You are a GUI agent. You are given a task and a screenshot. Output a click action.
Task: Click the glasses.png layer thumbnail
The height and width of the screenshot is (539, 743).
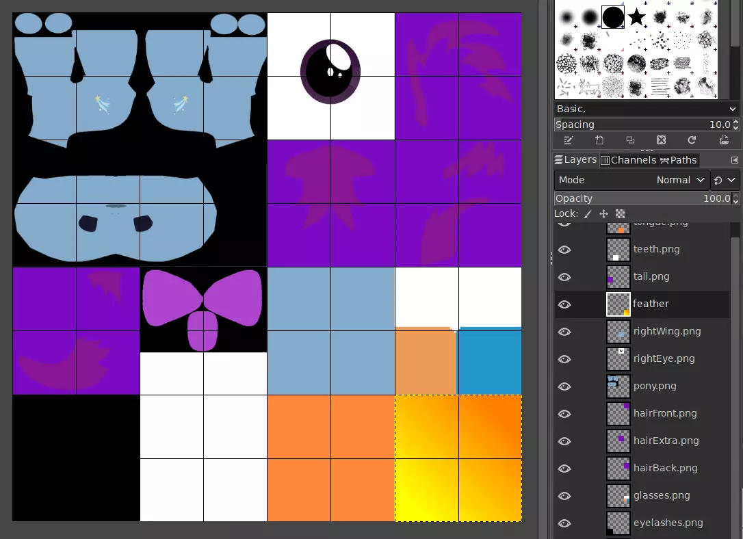tap(618, 496)
